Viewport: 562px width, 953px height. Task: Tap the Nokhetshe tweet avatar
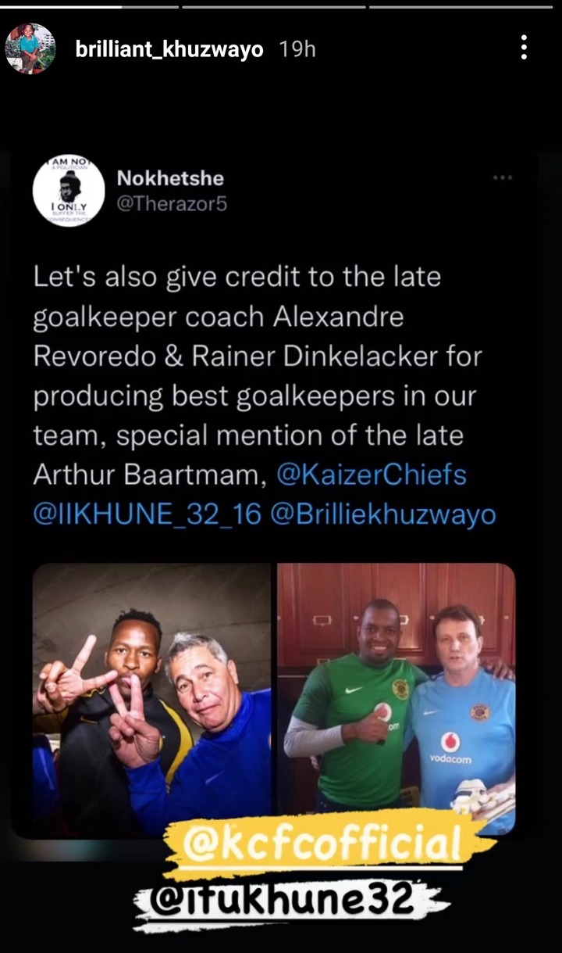tap(69, 192)
